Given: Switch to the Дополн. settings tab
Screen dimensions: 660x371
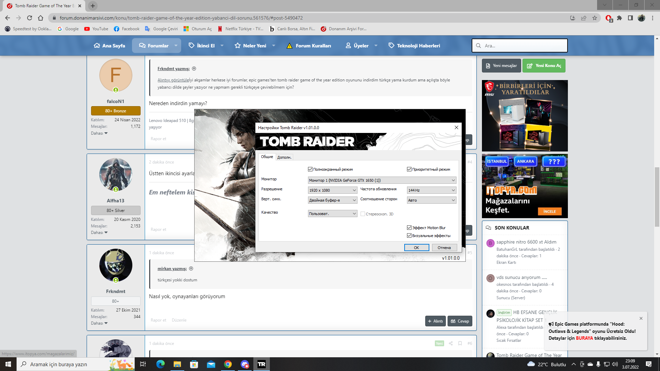Looking at the screenshot, I should [284, 157].
